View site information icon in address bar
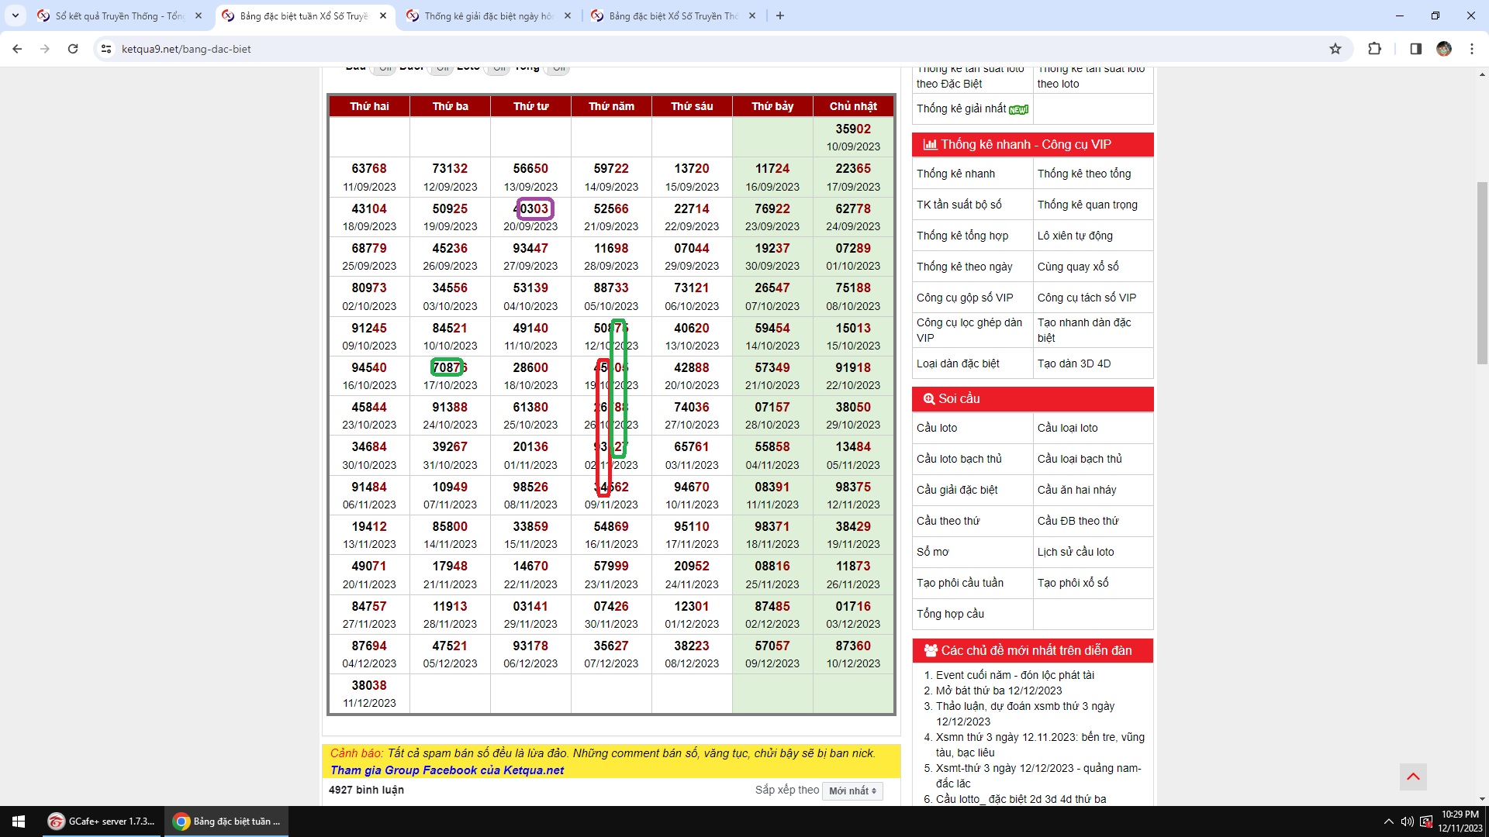 (x=106, y=49)
